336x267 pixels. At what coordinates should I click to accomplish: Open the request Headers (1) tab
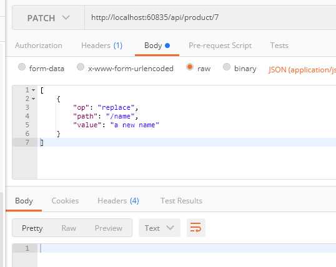[102, 46]
